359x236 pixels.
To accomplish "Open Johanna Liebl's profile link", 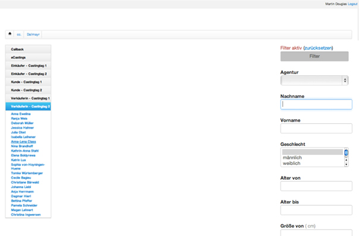I will (21, 187).
